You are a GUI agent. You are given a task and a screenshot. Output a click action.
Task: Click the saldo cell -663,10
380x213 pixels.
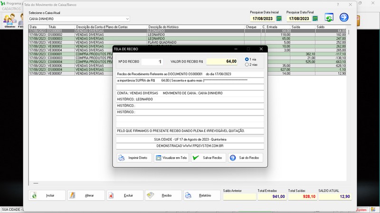point(331,62)
